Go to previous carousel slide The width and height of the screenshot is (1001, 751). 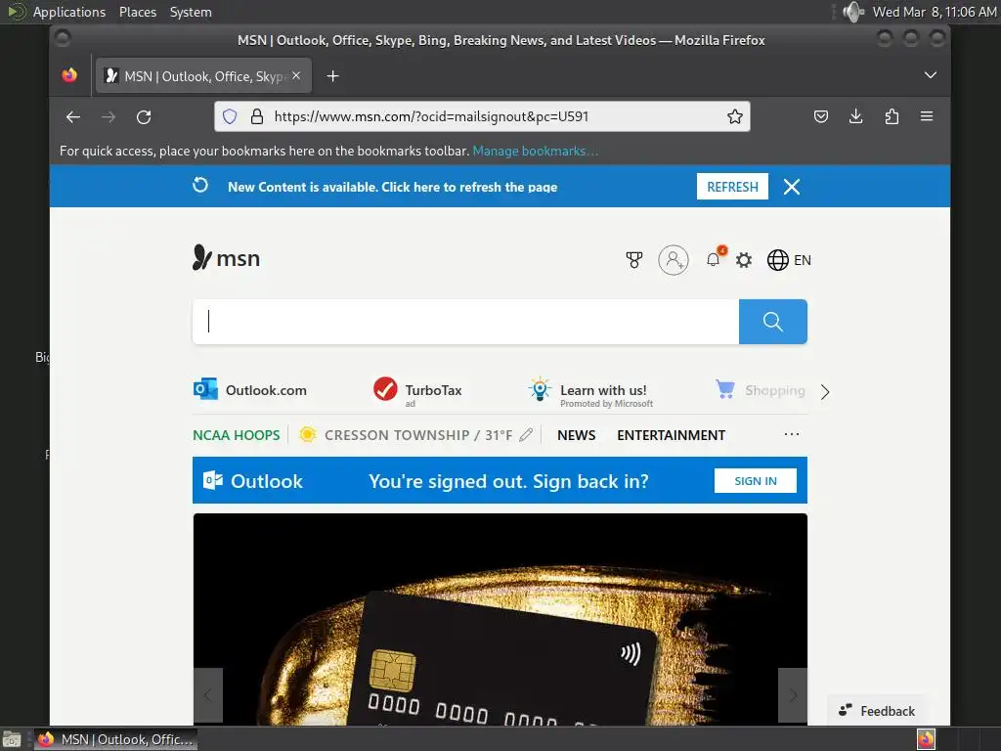208,695
